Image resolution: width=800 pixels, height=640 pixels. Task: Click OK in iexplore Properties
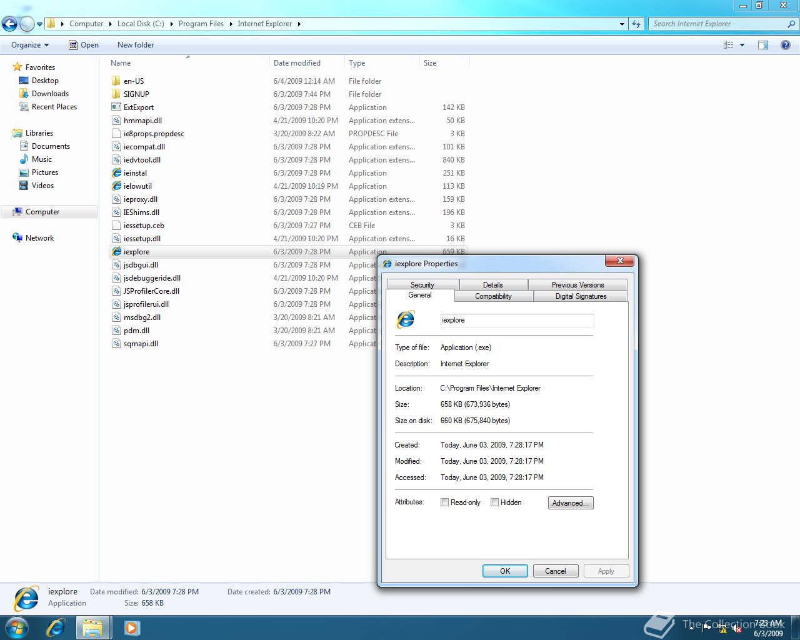[505, 571]
